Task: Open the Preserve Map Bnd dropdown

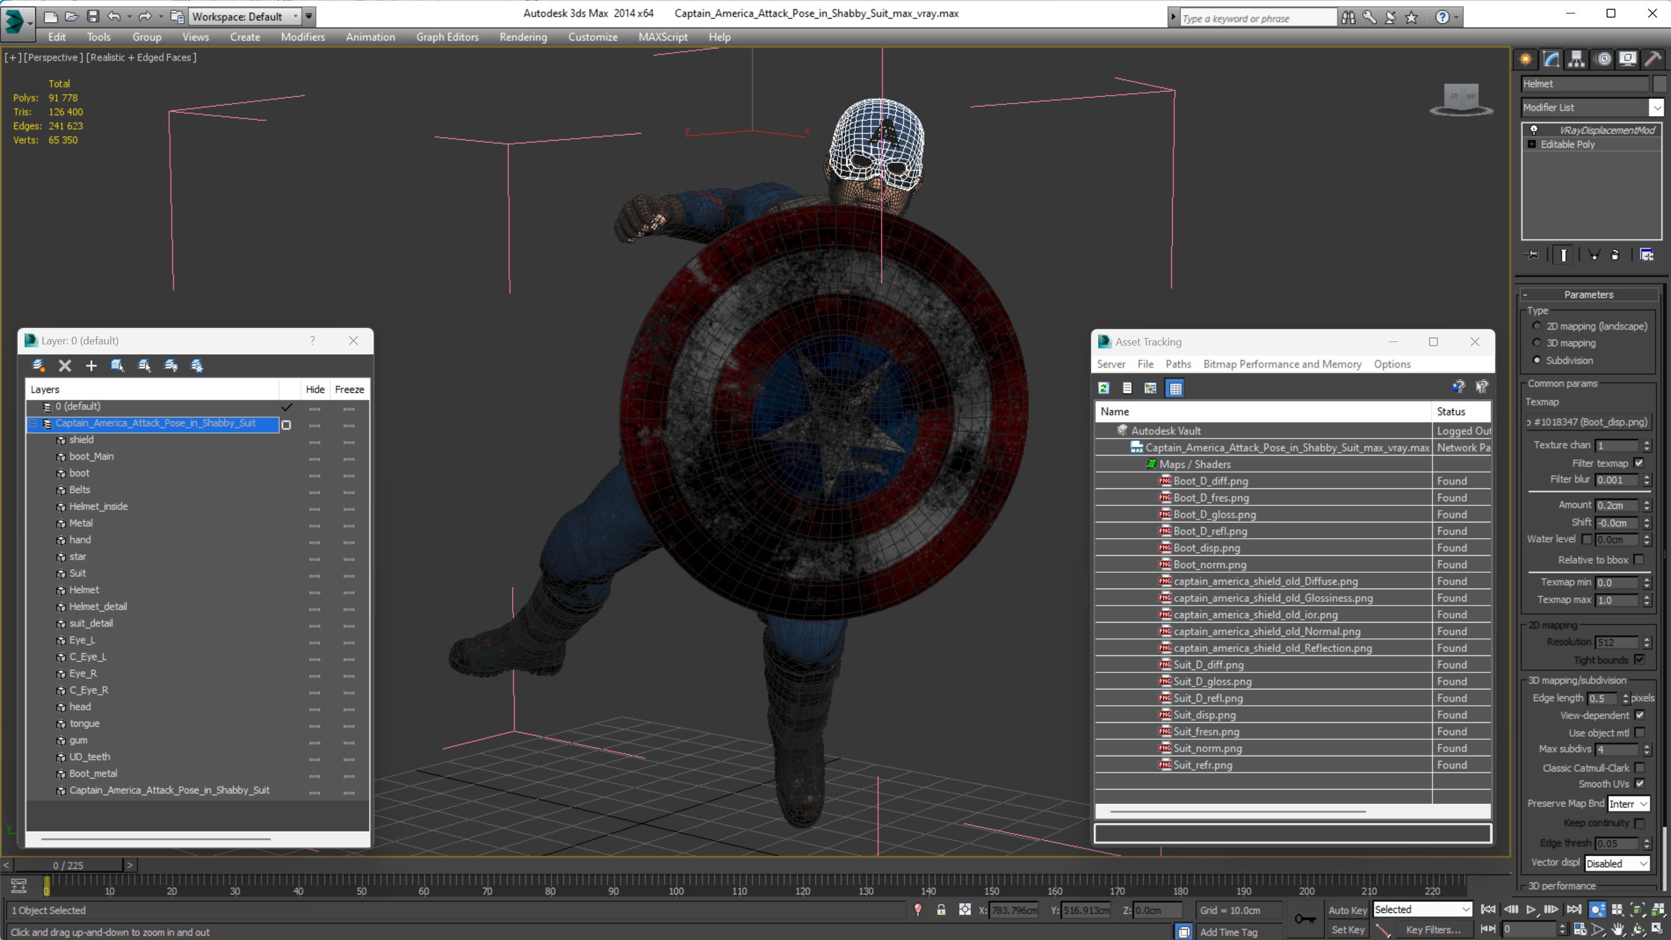Action: click(1628, 804)
